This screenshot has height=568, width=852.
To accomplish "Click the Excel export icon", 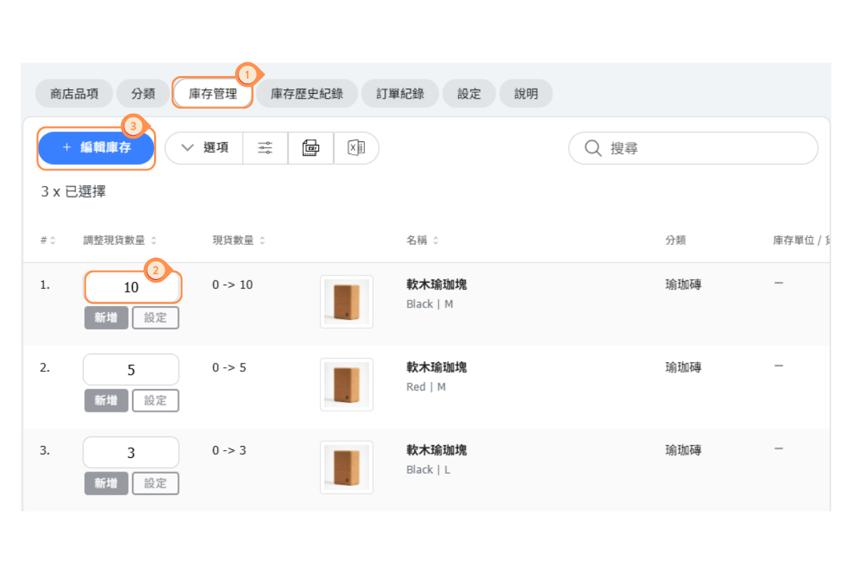I will coord(356,148).
